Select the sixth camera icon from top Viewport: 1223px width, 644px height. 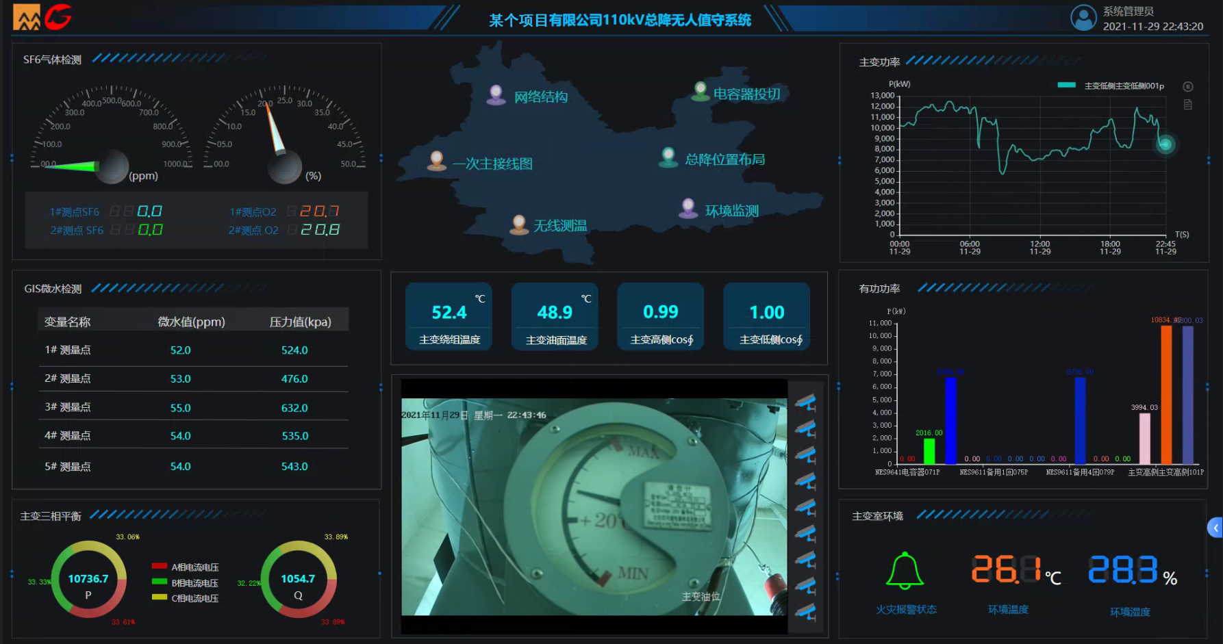click(806, 533)
